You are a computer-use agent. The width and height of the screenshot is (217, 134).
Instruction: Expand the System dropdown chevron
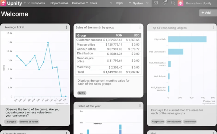coord(147,3)
